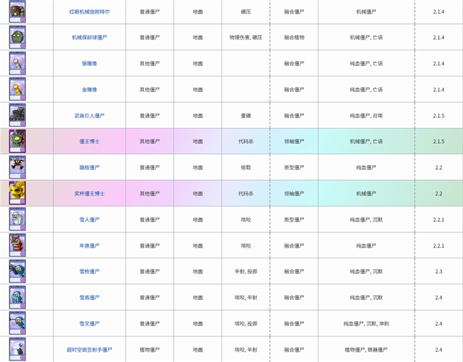Click the golden statue 金雕像 card icon
The width and height of the screenshot is (463, 362).
[x=17, y=89]
